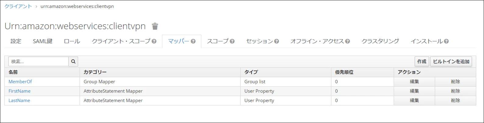
Task: Open the スコープ tab
Action: tap(218, 41)
